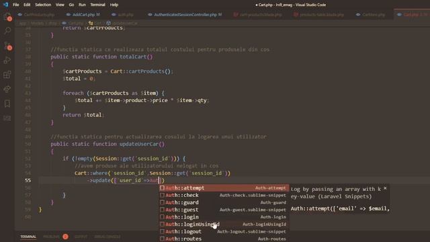
Task: Switch to the CartProducts.php tab
Action: pos(36,15)
